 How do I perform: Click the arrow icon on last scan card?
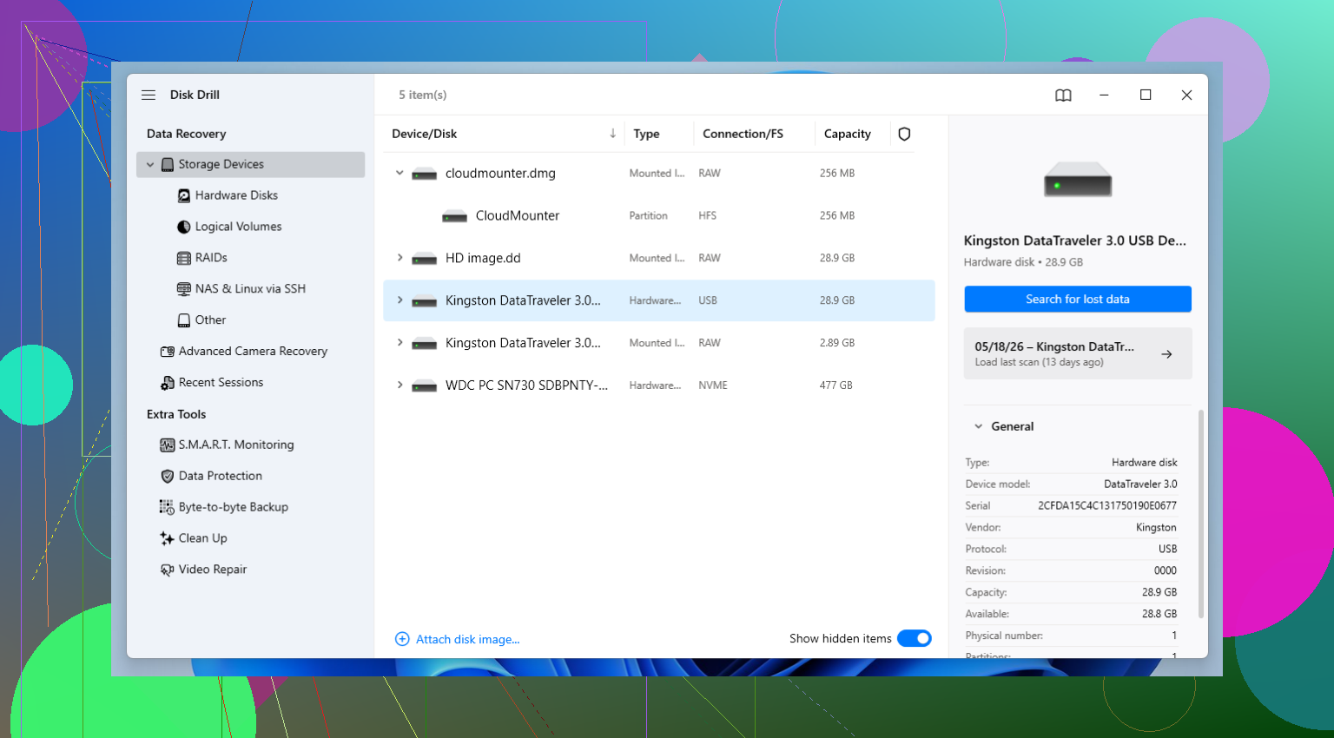(1166, 354)
